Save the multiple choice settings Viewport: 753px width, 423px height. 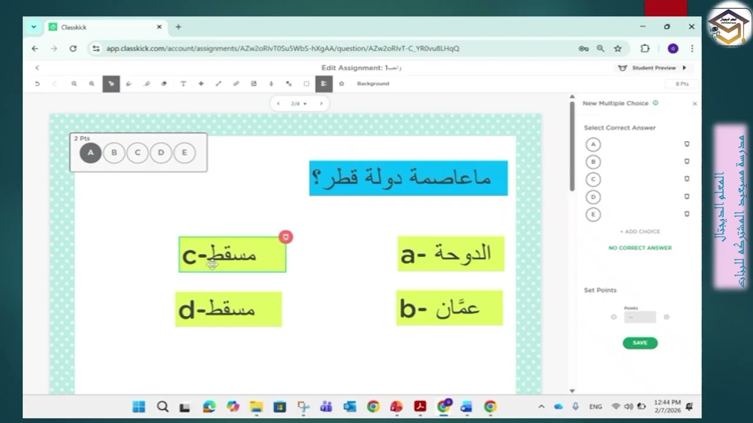tap(640, 343)
